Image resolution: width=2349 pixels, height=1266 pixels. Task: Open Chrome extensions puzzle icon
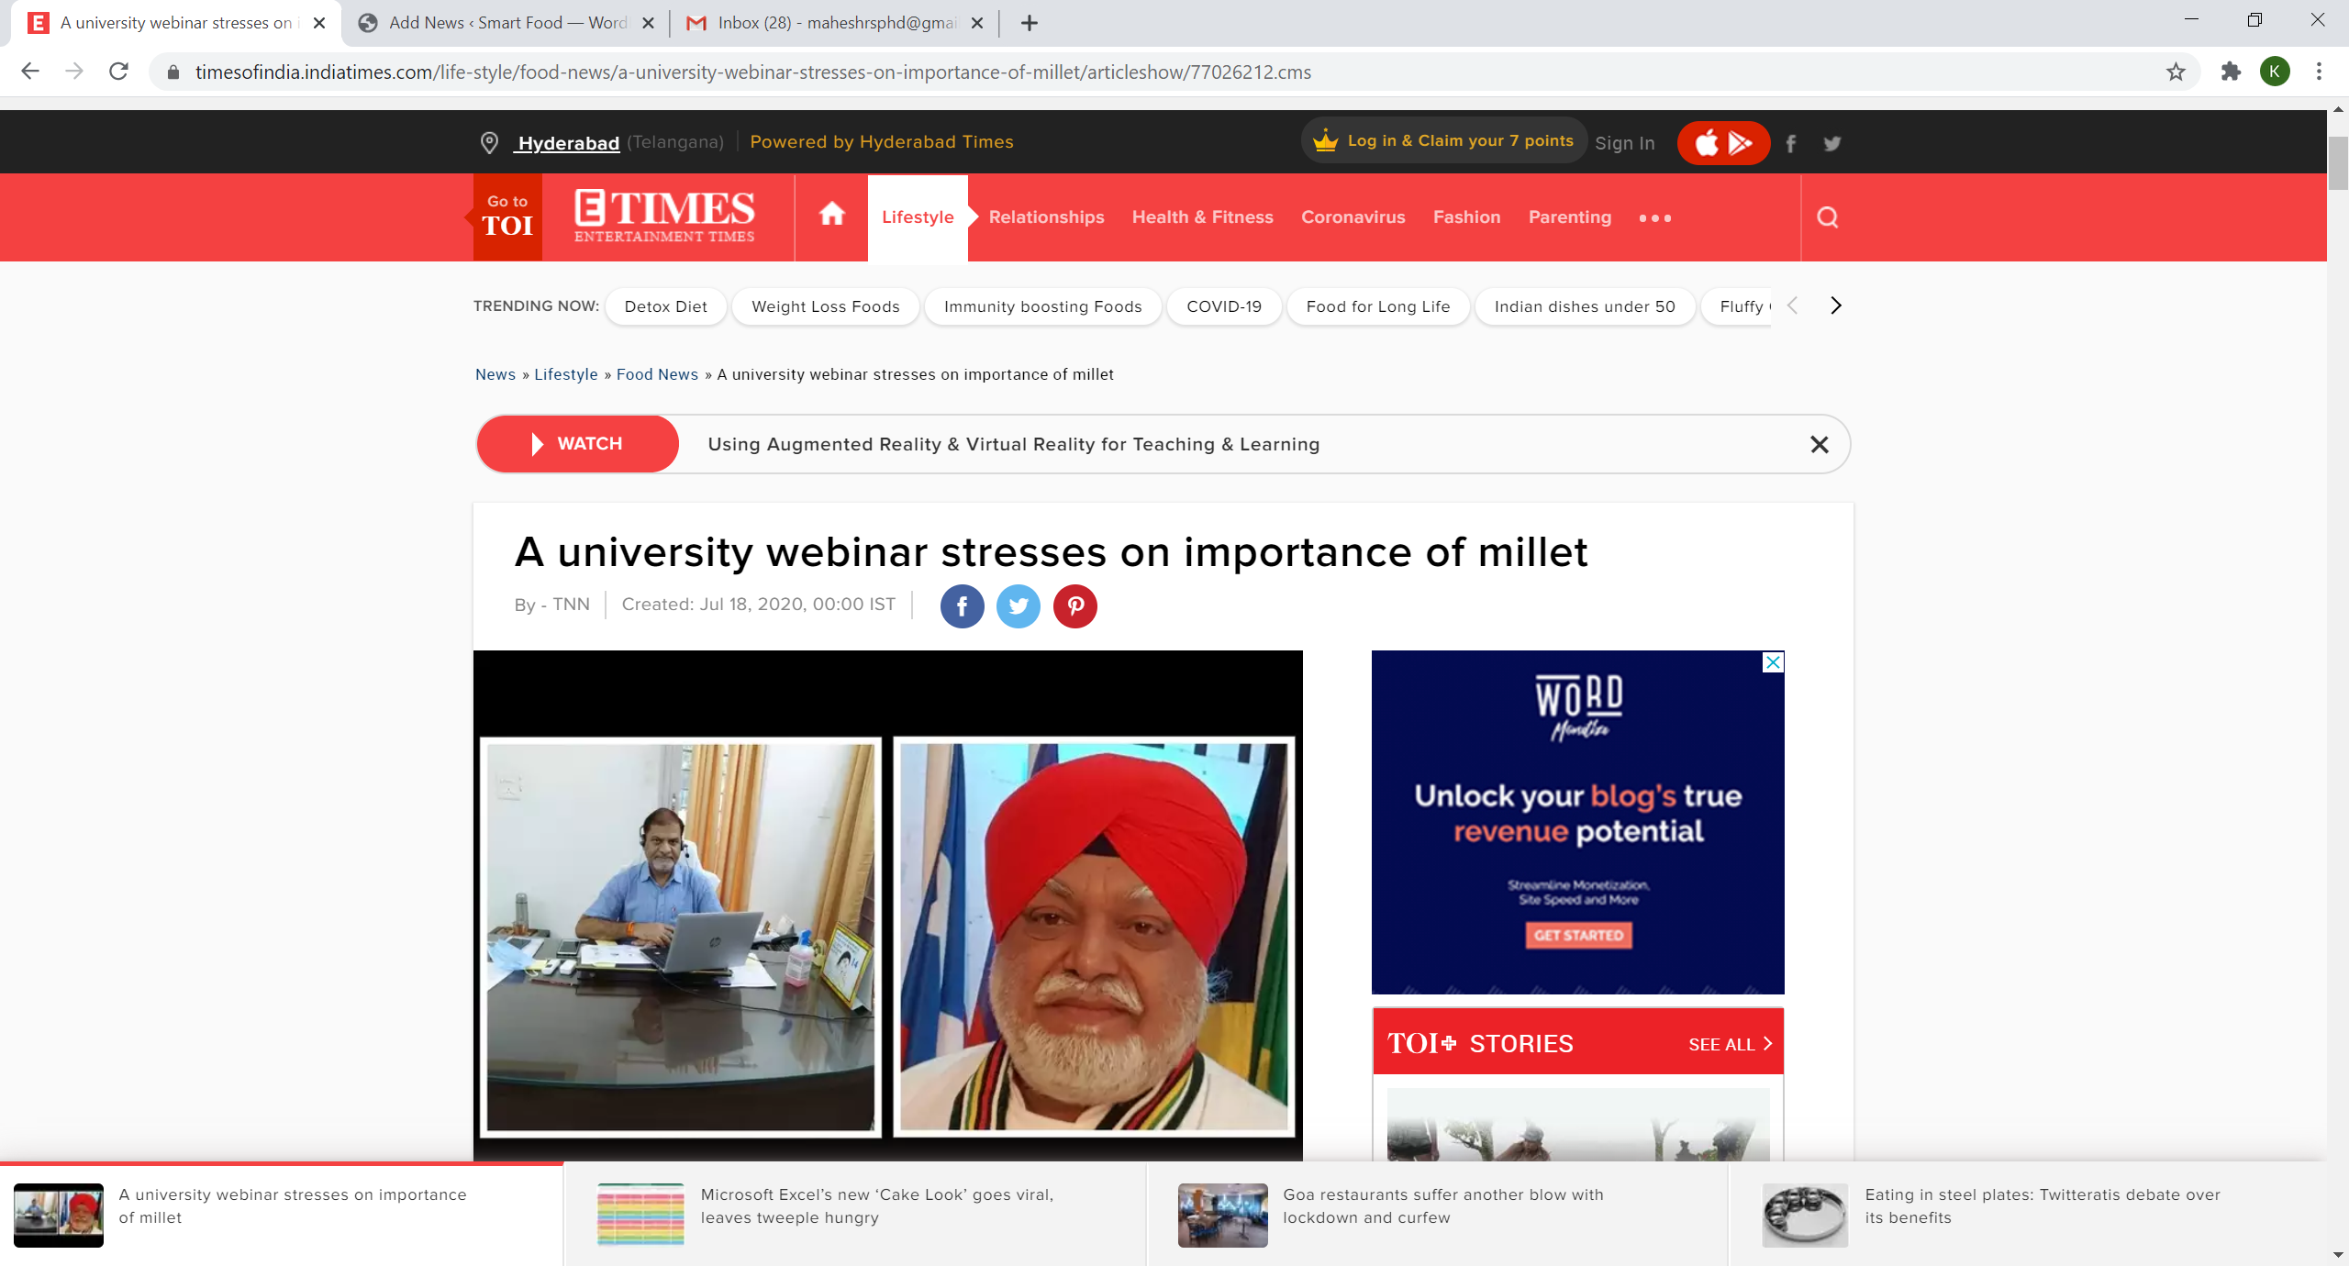pos(2231,72)
